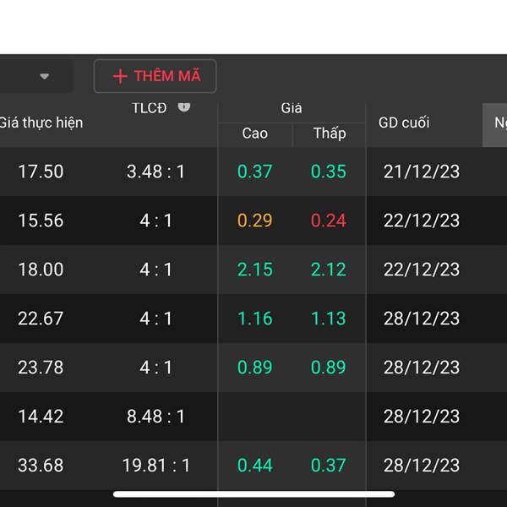The height and width of the screenshot is (507, 507).
Task: Click the red low price 0.24
Action: point(329,221)
